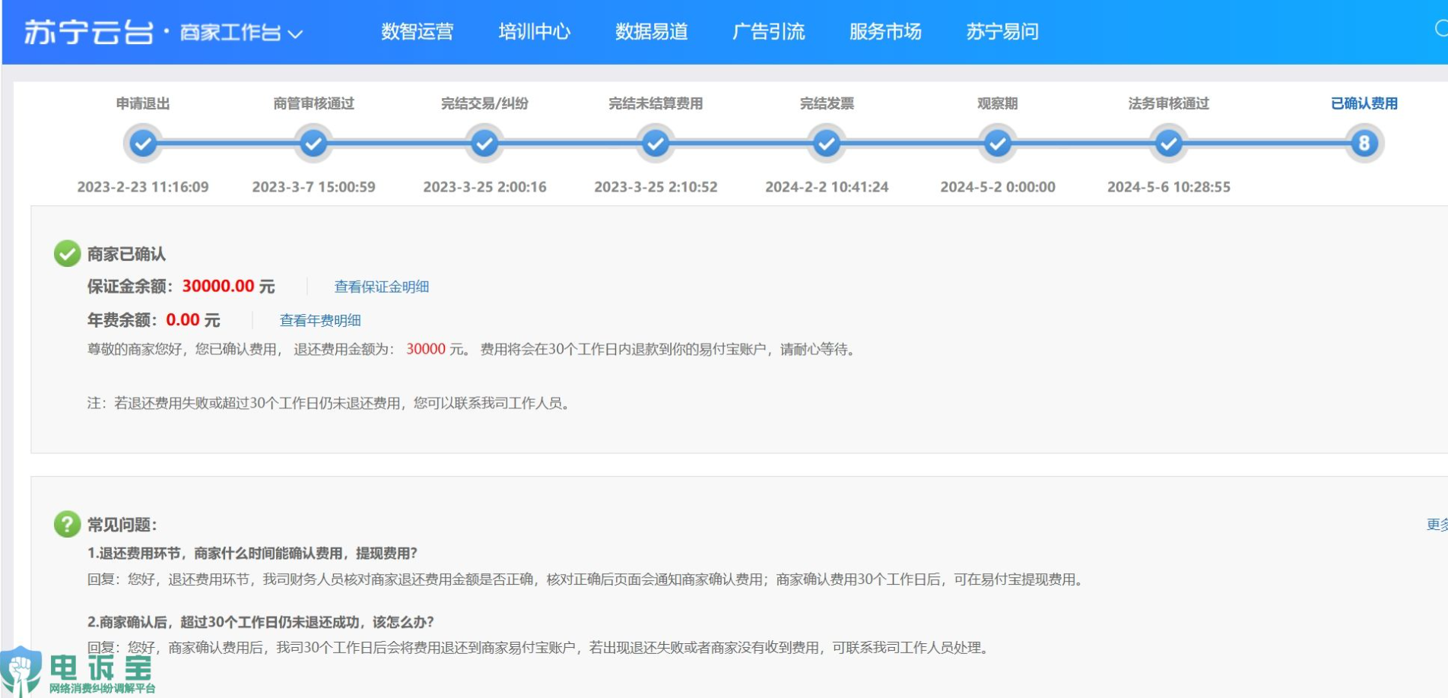Open the 查看年费明细 link
This screenshot has height=698, width=1448.
click(320, 320)
